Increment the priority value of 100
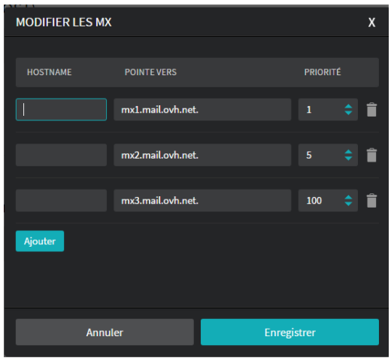This screenshot has height=361, width=391. pos(348,197)
